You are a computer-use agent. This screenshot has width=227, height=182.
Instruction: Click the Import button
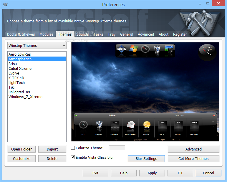[52, 149]
